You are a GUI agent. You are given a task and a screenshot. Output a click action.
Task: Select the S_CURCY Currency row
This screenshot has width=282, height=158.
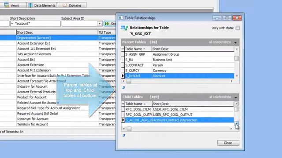(x=178, y=70)
